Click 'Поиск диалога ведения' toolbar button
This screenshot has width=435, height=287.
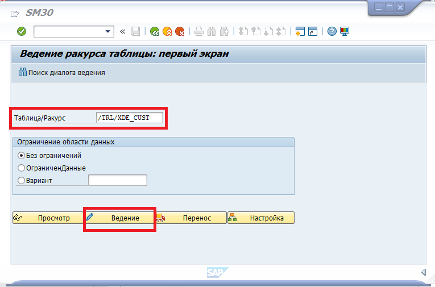[61, 73]
